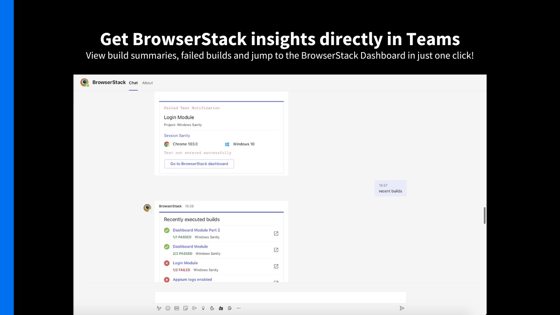Open the Dashboard Module build link
The width and height of the screenshot is (560, 315).
coord(190,247)
